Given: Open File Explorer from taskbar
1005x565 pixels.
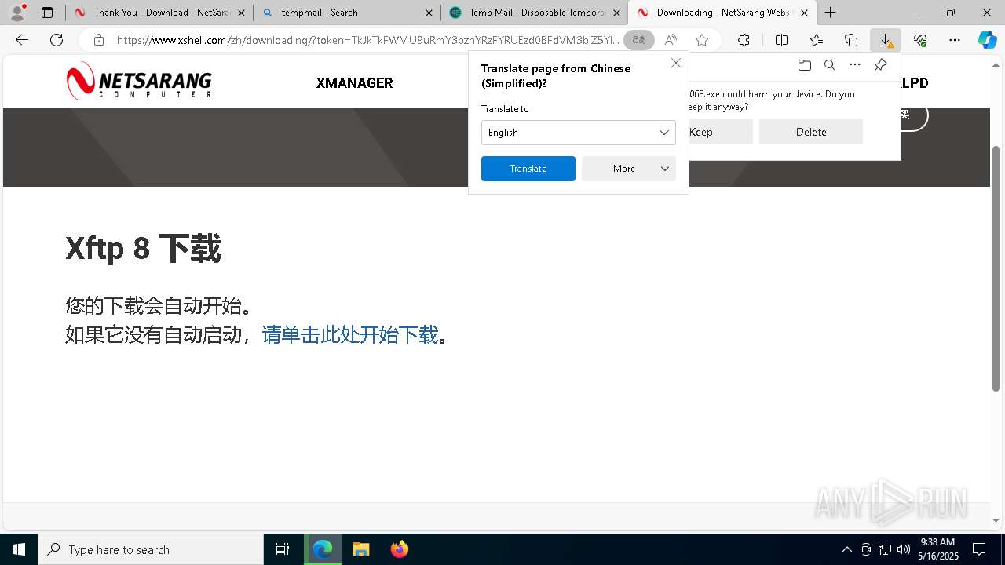Looking at the screenshot, I should [360, 549].
